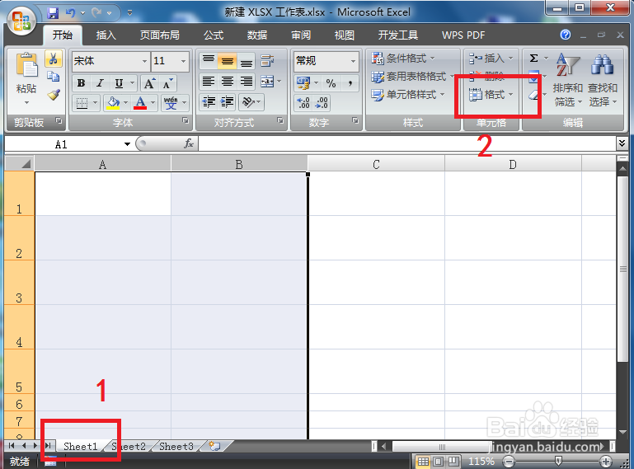
Task: Undo the last action
Action: point(71,13)
